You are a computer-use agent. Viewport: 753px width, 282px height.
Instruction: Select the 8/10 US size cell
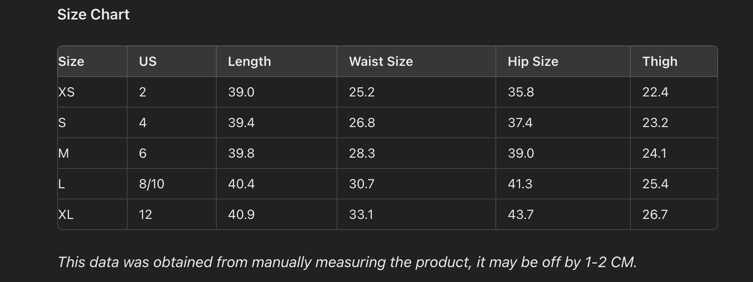click(x=151, y=184)
